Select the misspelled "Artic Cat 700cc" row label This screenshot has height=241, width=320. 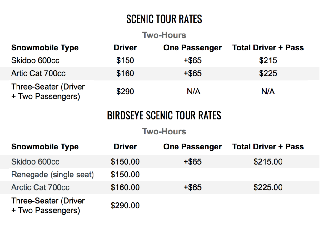[x=38, y=73]
